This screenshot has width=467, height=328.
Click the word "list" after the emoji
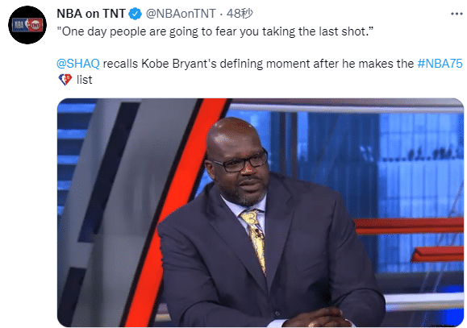coord(85,80)
